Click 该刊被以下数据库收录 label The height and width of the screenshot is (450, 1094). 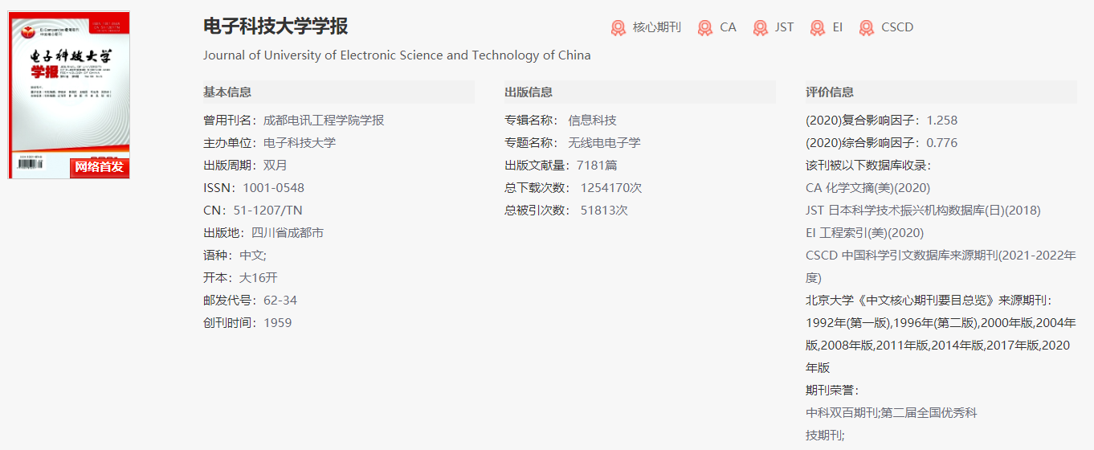click(868, 166)
